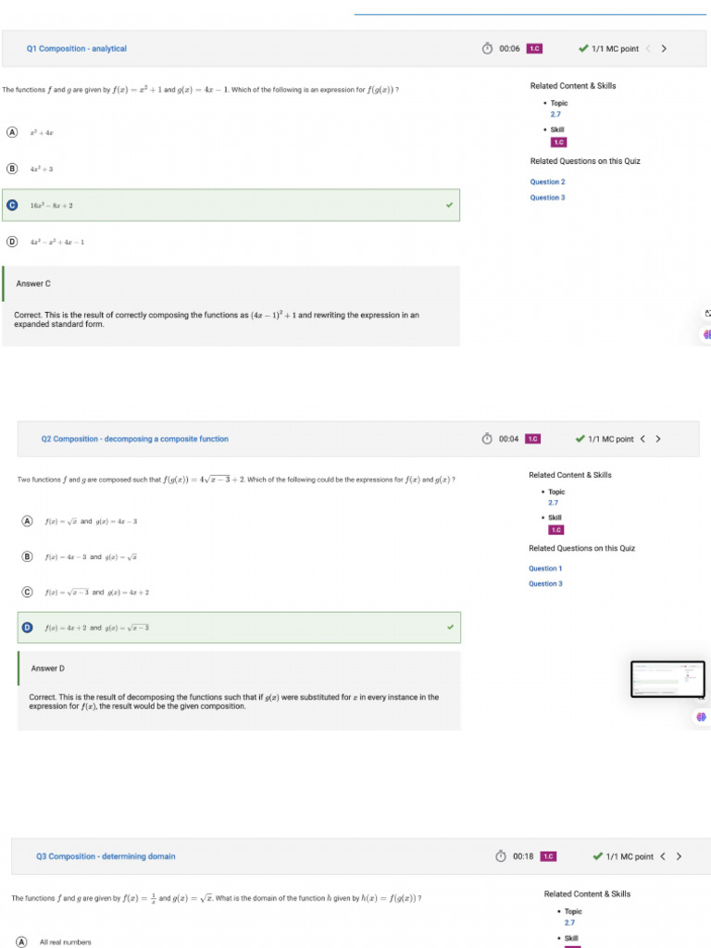Select option A in Question 1

point(12,132)
